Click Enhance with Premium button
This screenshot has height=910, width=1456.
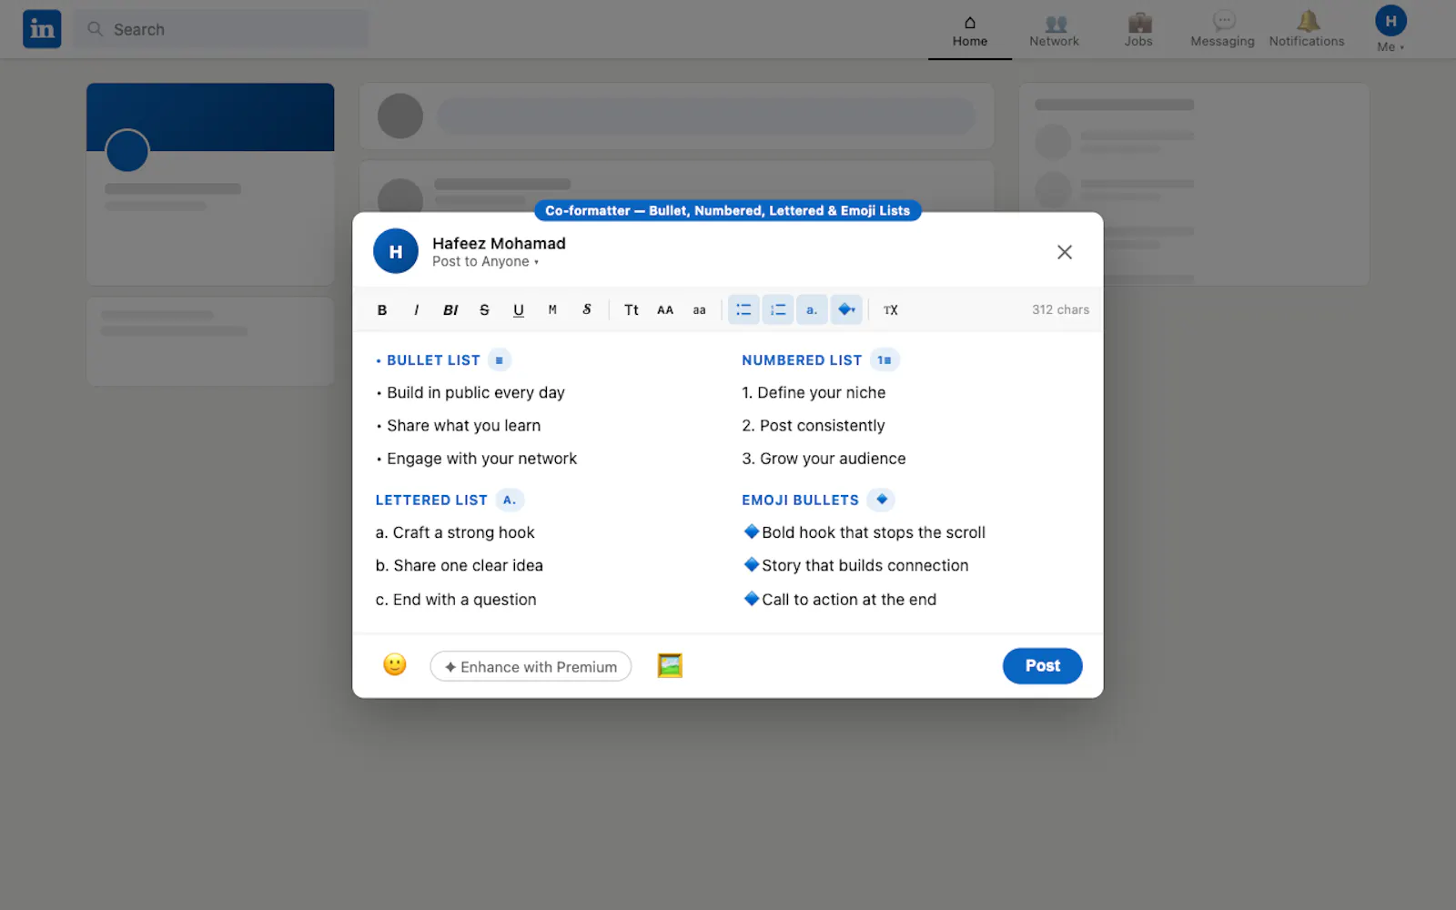(531, 667)
